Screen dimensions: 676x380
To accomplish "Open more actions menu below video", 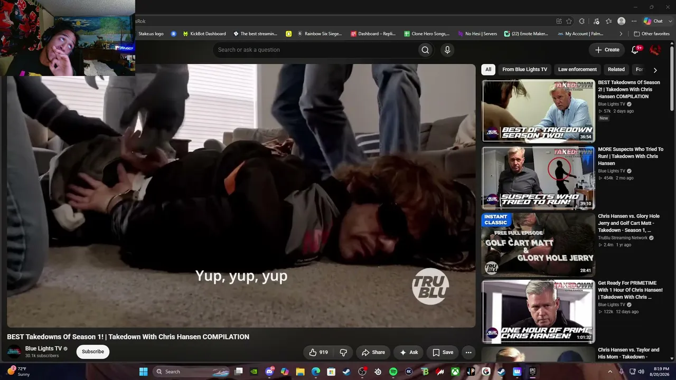I will tap(468, 352).
